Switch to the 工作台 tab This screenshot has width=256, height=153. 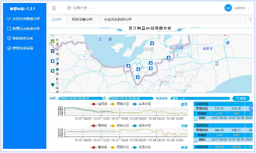pyautogui.click(x=56, y=19)
